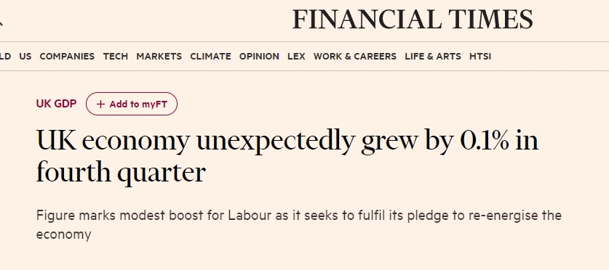Open the partially visible World section
The height and width of the screenshot is (270, 609).
pyautogui.click(x=5, y=57)
